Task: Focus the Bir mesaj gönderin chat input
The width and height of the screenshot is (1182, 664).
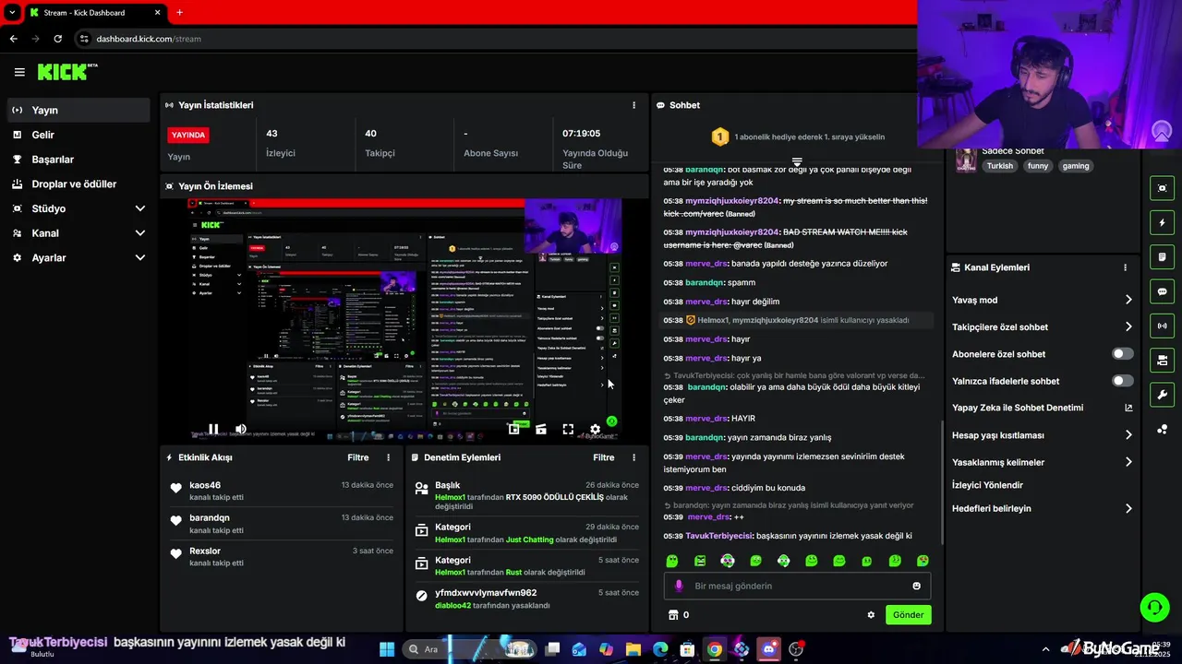Action: pos(797,586)
